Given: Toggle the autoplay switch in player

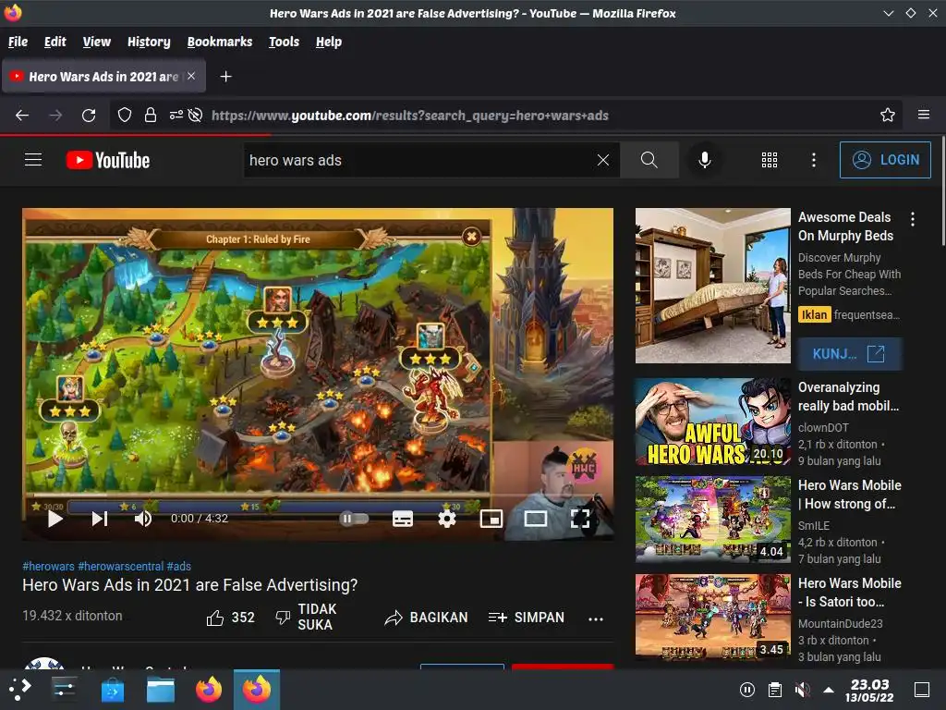Looking at the screenshot, I should [354, 519].
